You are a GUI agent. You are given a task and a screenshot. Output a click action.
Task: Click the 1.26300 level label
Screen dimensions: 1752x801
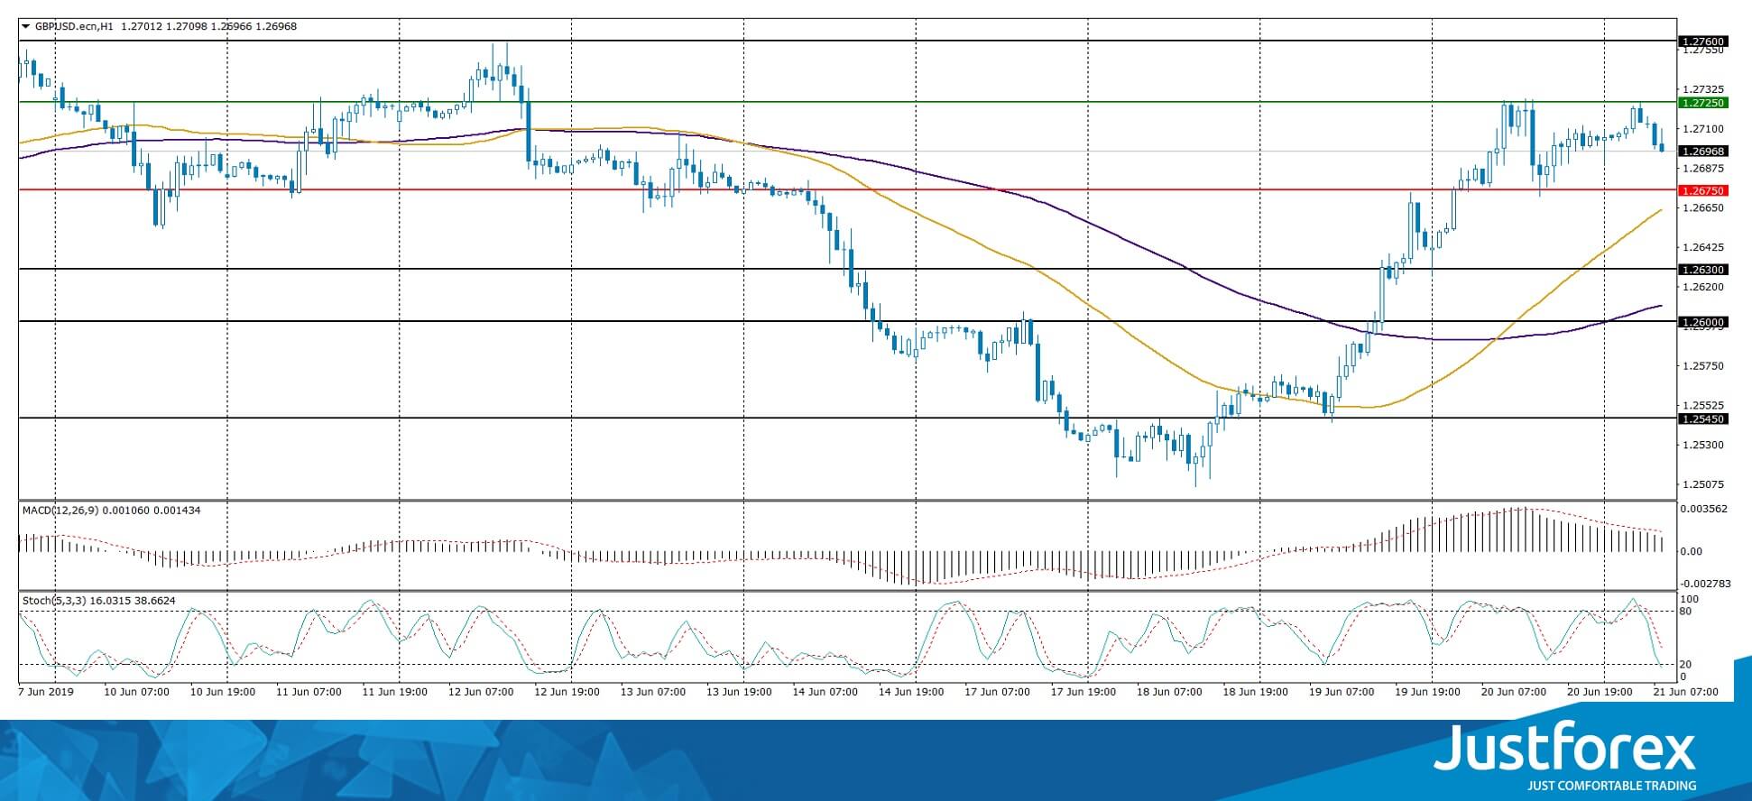[x=1703, y=270]
